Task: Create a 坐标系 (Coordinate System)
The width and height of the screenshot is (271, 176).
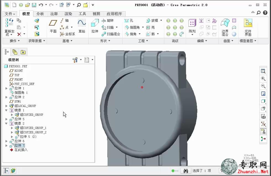Action: click(67, 34)
